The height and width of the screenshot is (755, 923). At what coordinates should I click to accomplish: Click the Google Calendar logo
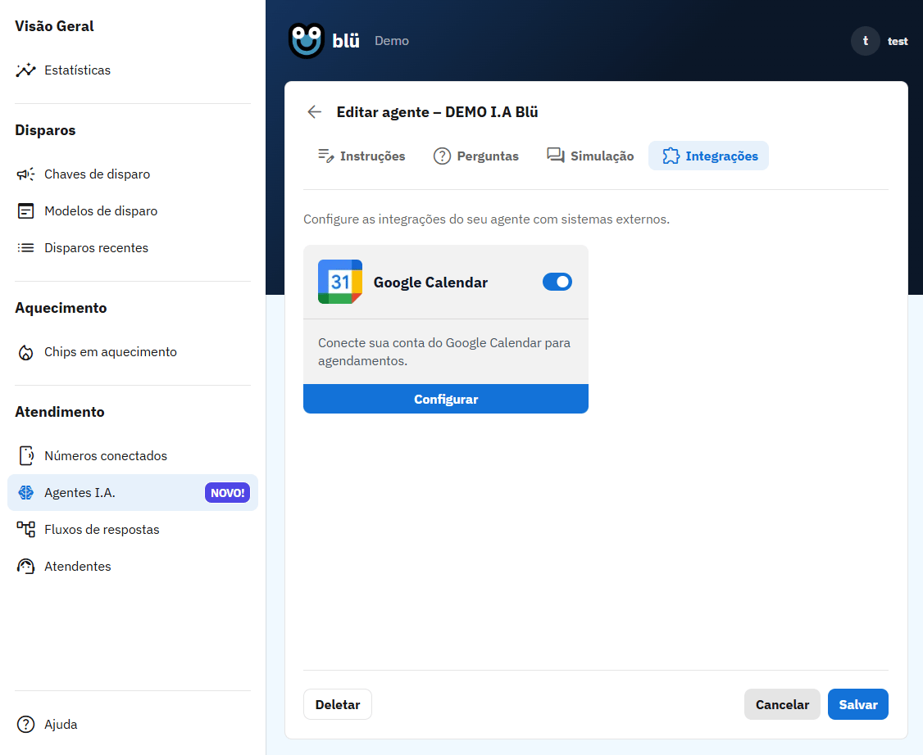[340, 282]
